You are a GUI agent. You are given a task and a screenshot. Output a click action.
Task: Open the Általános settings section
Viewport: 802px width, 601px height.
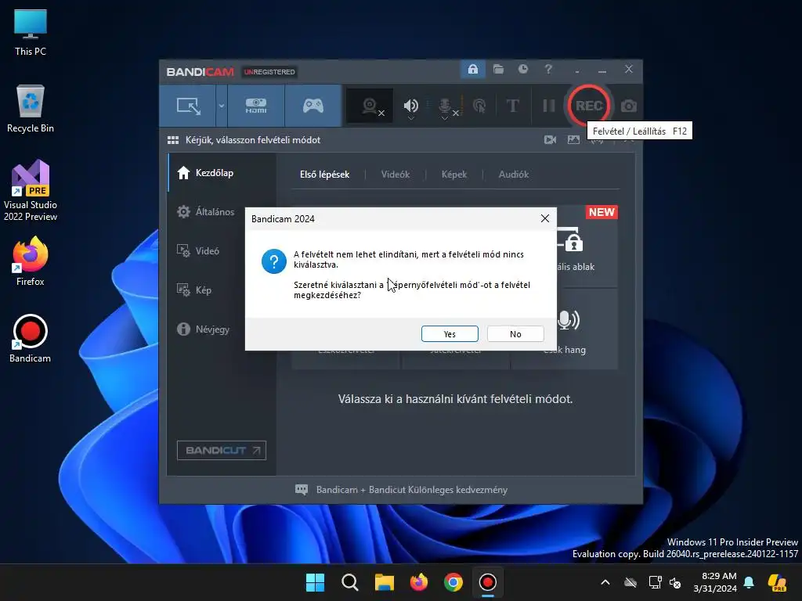coord(222,211)
